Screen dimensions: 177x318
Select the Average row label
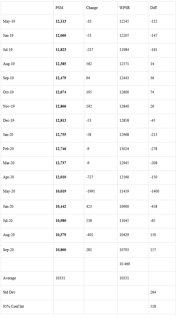pyautogui.click(x=9, y=278)
